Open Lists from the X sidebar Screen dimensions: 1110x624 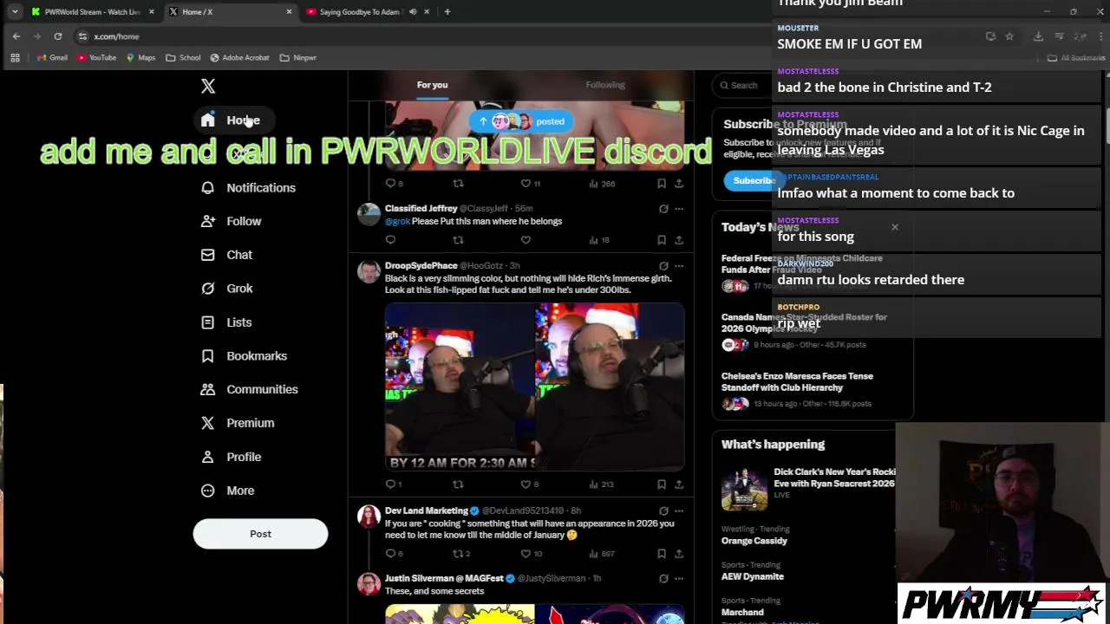point(226,322)
